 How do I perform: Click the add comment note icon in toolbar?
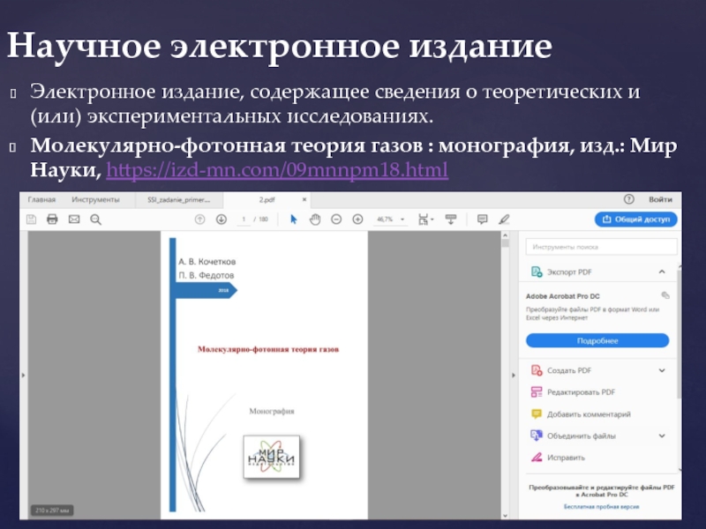(482, 219)
